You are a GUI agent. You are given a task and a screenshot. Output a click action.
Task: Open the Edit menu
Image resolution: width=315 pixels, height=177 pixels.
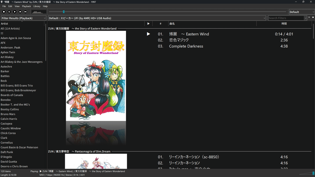[x=10, y=6]
